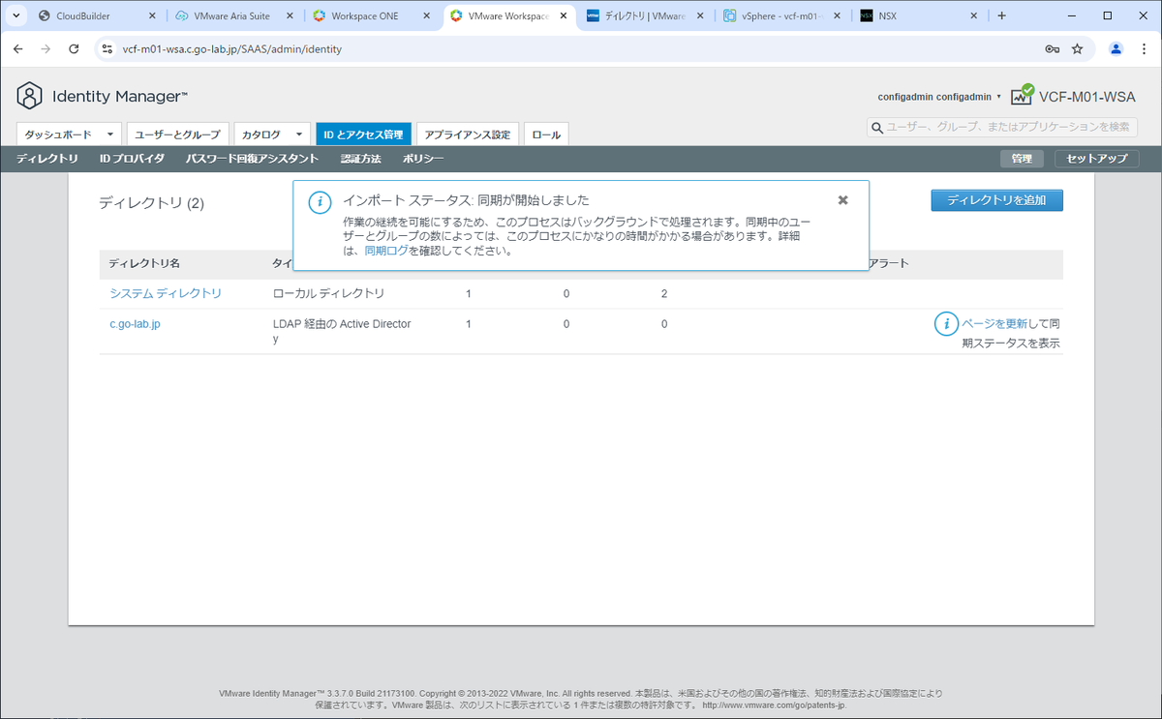1162x719 pixels.
Task: Click the browser address bar URL
Action: click(232, 48)
